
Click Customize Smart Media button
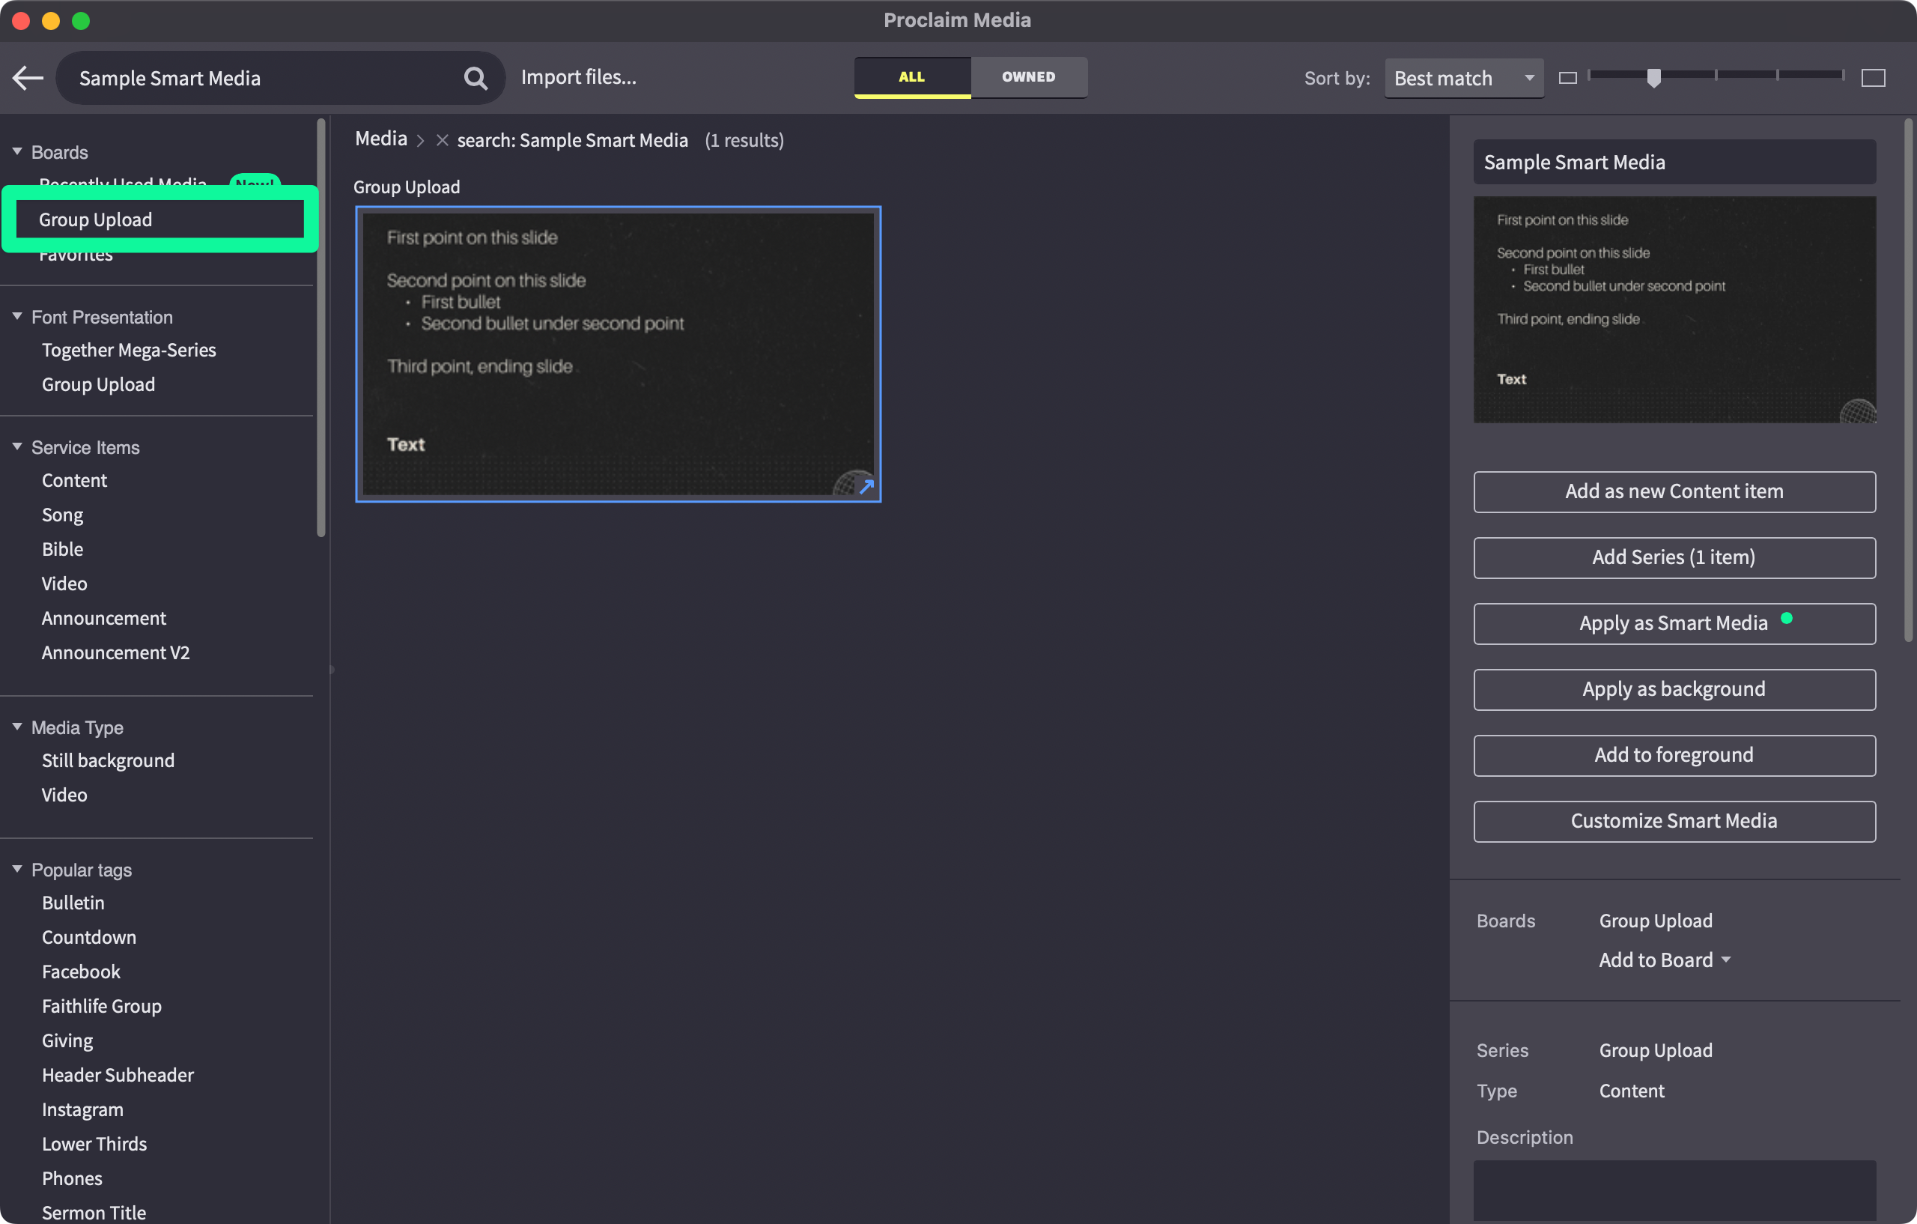pyautogui.click(x=1674, y=820)
